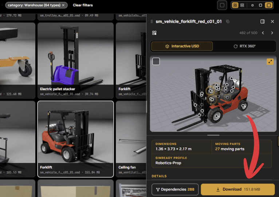Download the 151.8 MB asset
Screen dimensions: 279x197
pyautogui.click(x=238, y=189)
